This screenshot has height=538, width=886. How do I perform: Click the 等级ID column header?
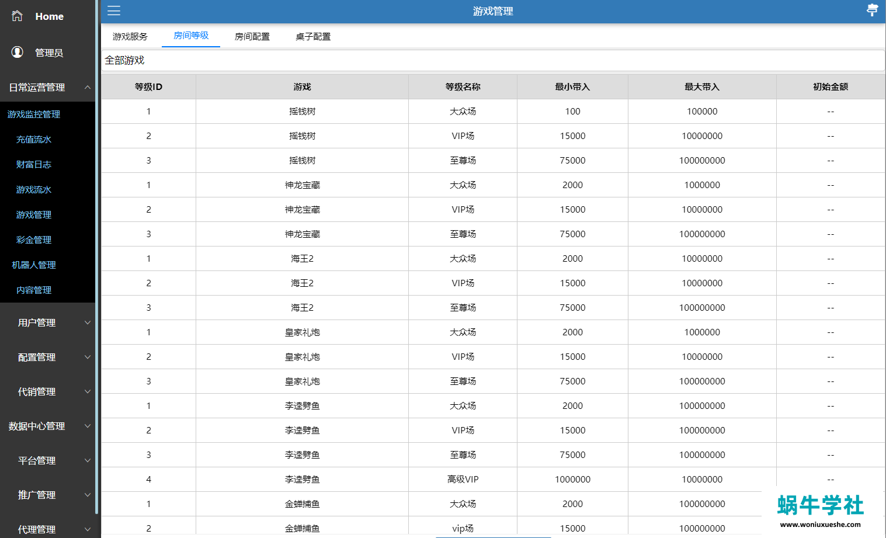tap(148, 87)
